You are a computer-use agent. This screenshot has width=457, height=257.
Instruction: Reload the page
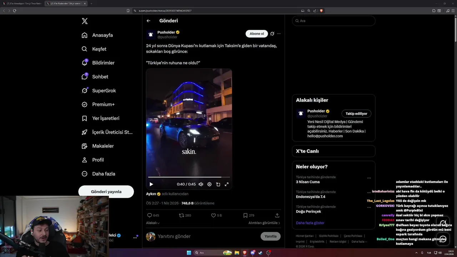click(15, 11)
